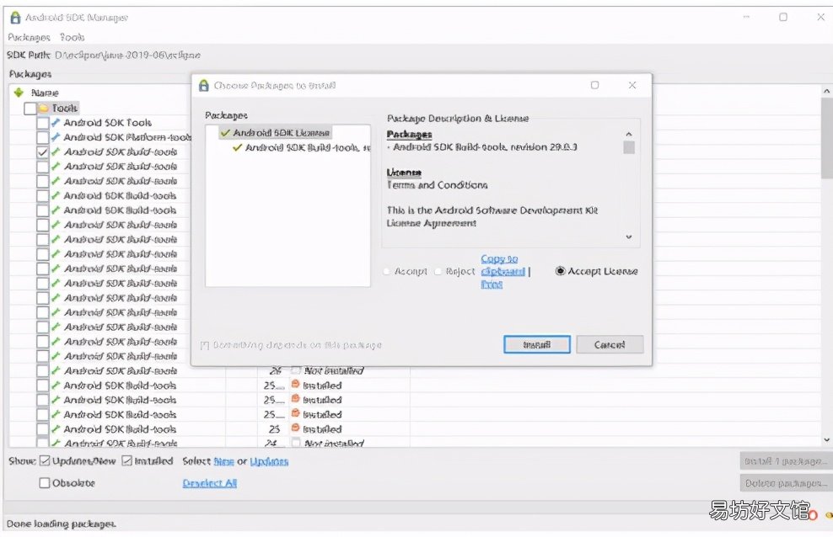Click the wrench icon beside Android SDK Platform-tools
The height and width of the screenshot is (537, 833).
[56, 137]
